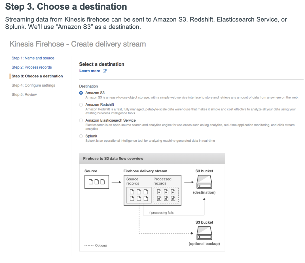This screenshot has height=263, width=305.
Task: Go to Step 1: Name and source
Action: 33,58
